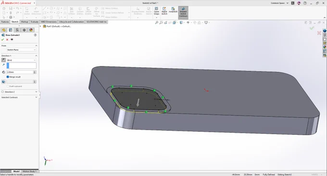Viewport: 327px width, 176px height.
Task: Click the Rapid Sketch tool
Action: point(164,11)
